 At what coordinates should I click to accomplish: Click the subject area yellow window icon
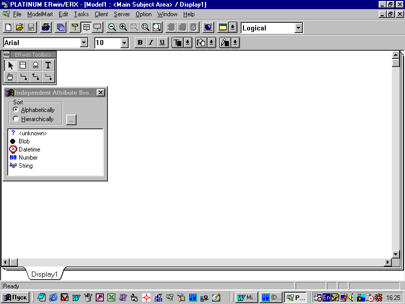pos(223,27)
